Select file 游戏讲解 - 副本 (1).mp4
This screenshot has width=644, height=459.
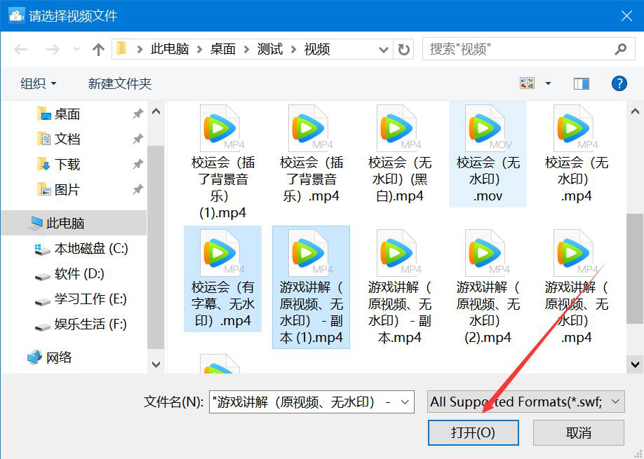point(311,287)
